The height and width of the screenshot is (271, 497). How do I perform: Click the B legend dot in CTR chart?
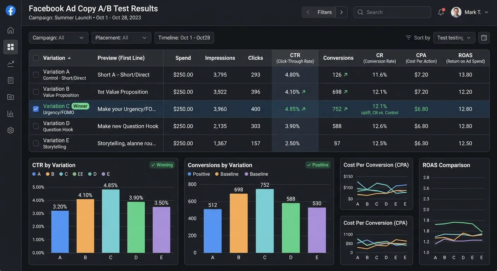pyautogui.click(x=48, y=174)
